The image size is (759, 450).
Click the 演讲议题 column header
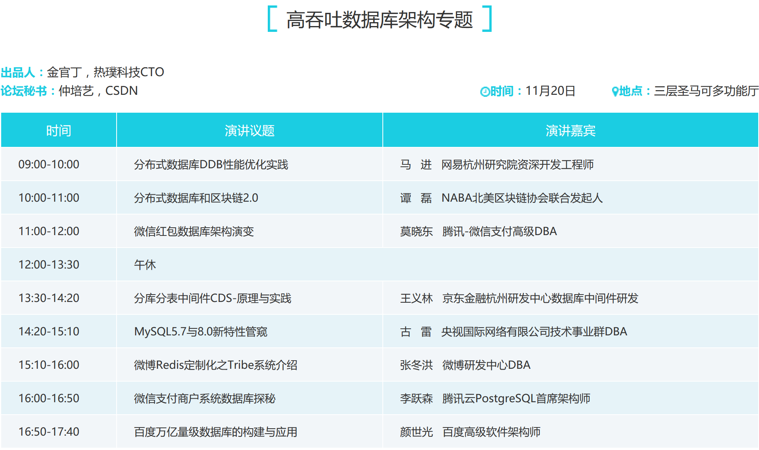pos(250,131)
